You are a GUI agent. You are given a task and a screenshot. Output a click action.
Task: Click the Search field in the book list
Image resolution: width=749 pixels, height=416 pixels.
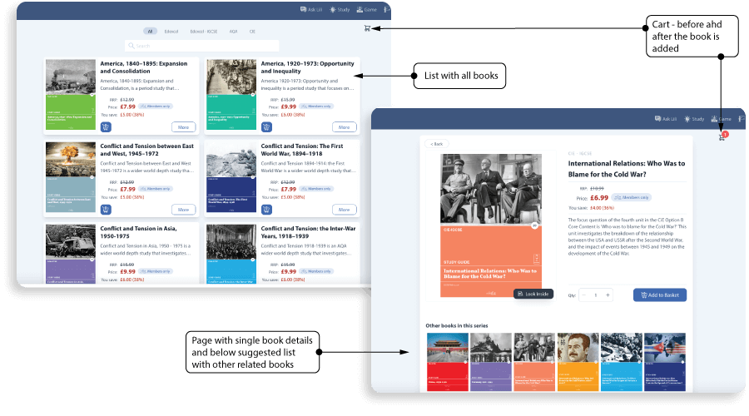202,46
